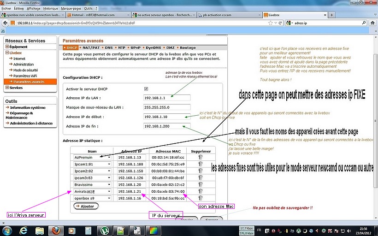Delete the AzPremuin static IP entry

[x=200, y=157]
